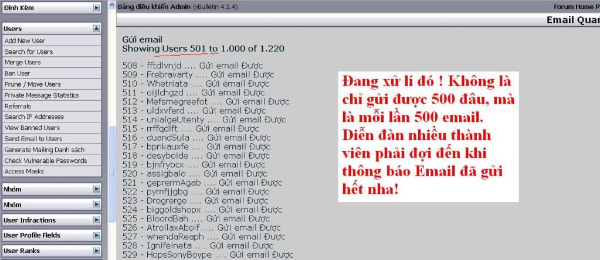Expand the User Ranks arrow icon
Image resolution: width=600 pixels, height=260 pixels.
pyautogui.click(x=96, y=251)
